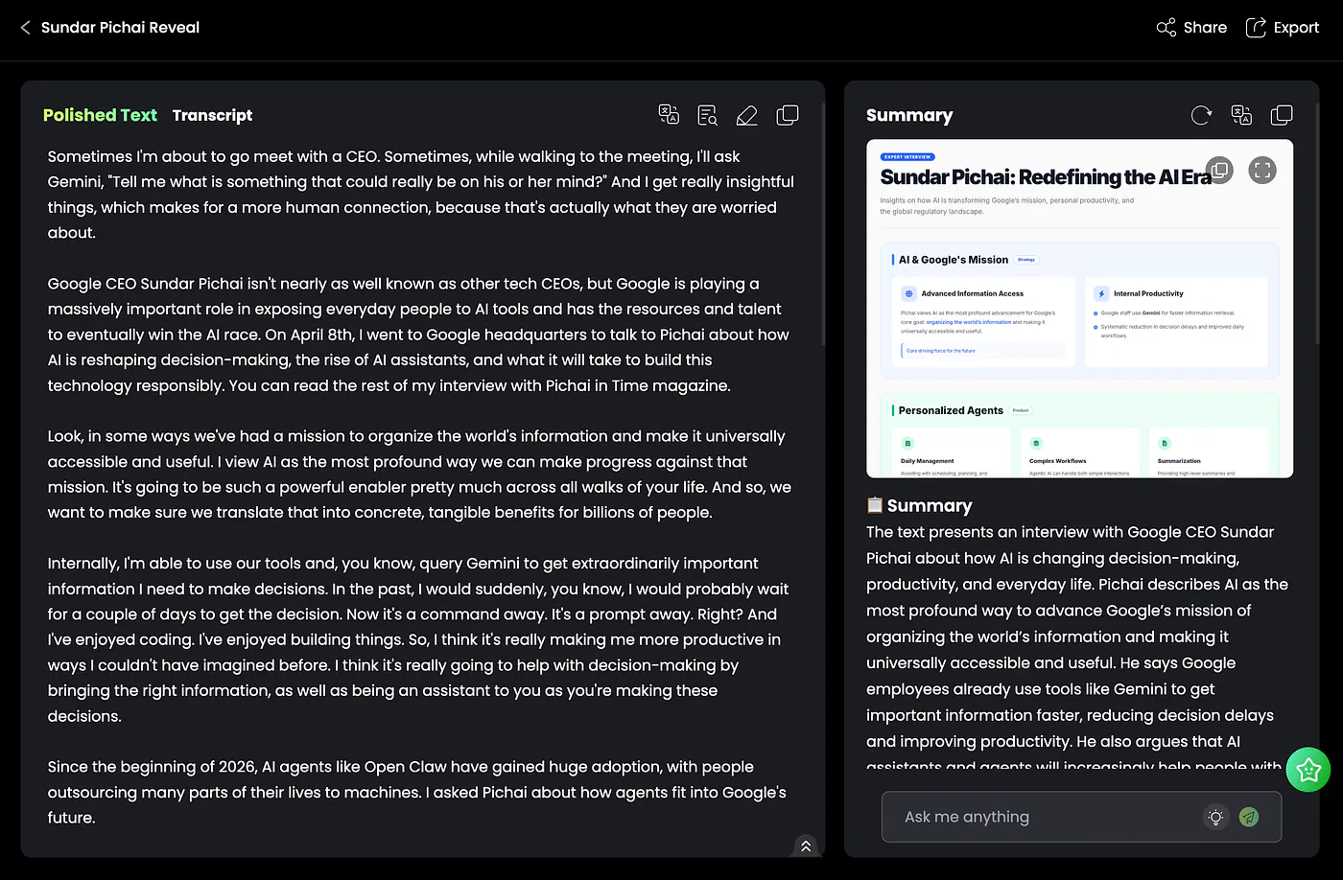
Task: Click the green star feedback button
Action: [x=1308, y=769]
